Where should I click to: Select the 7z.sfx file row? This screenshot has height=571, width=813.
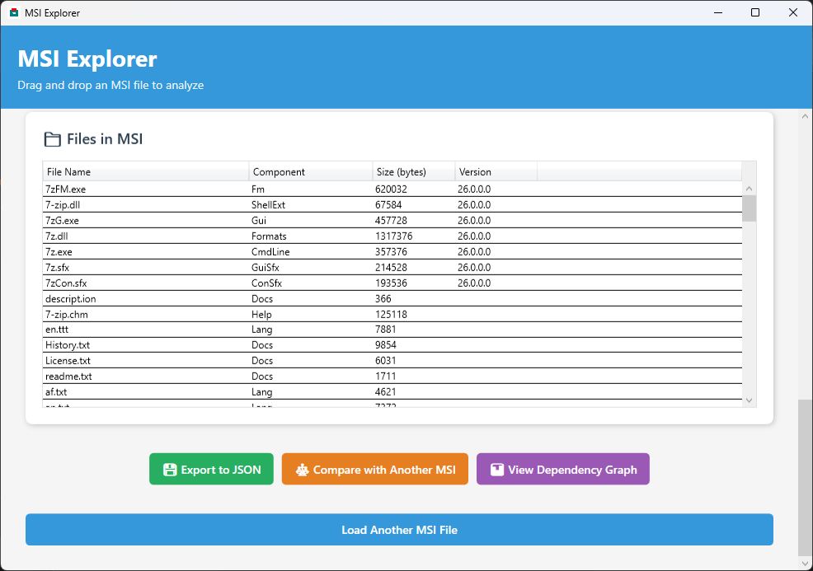[x=392, y=267]
